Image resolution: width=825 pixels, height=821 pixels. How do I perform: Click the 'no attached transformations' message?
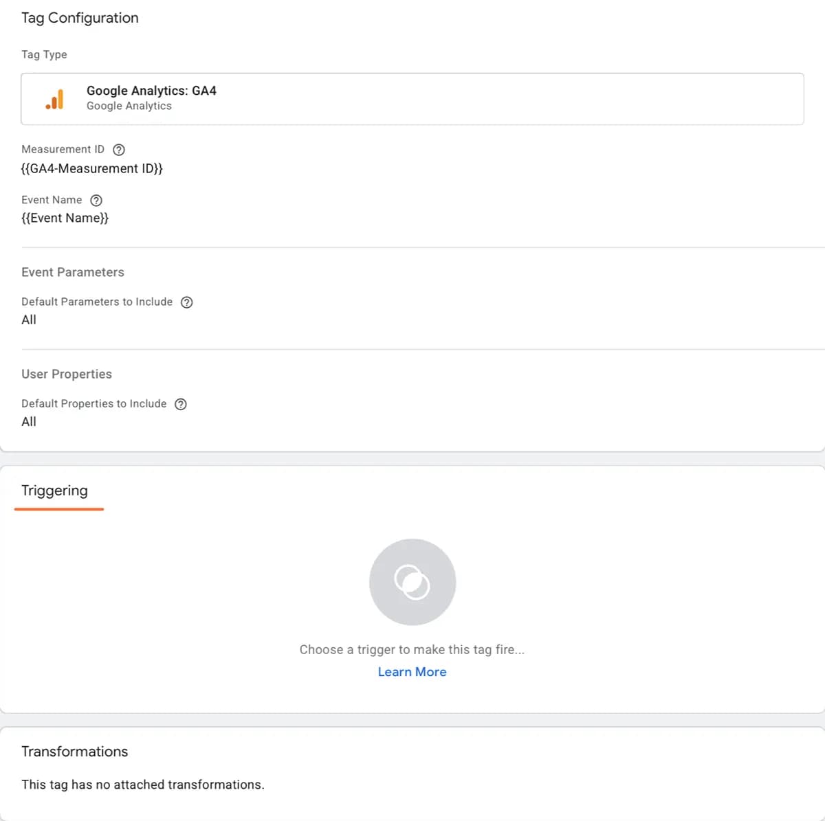(x=143, y=785)
